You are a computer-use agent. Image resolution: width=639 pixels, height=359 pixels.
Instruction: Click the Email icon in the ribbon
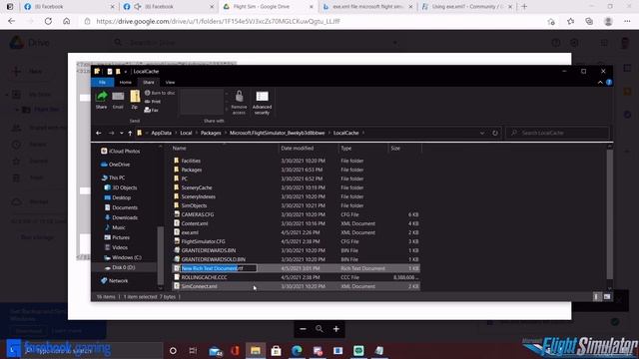click(118, 100)
